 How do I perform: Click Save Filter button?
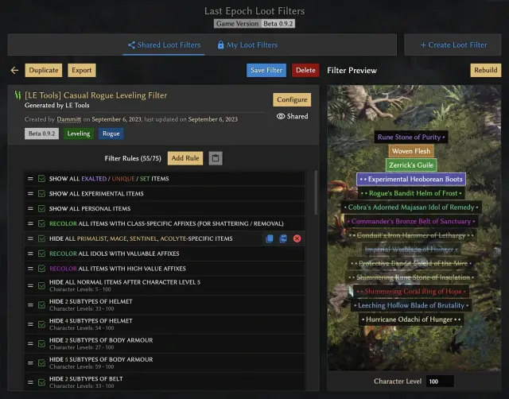click(x=266, y=70)
